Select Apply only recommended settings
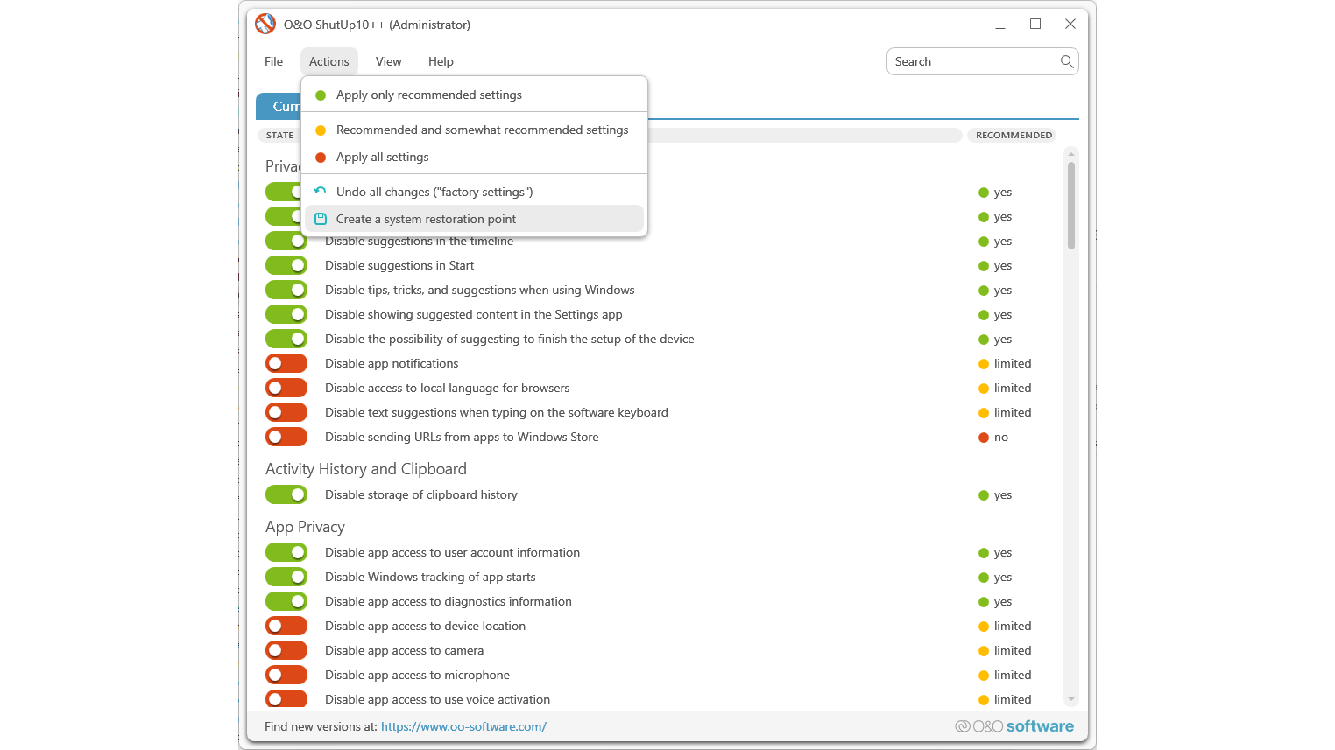The image size is (1335, 750). [x=429, y=95]
